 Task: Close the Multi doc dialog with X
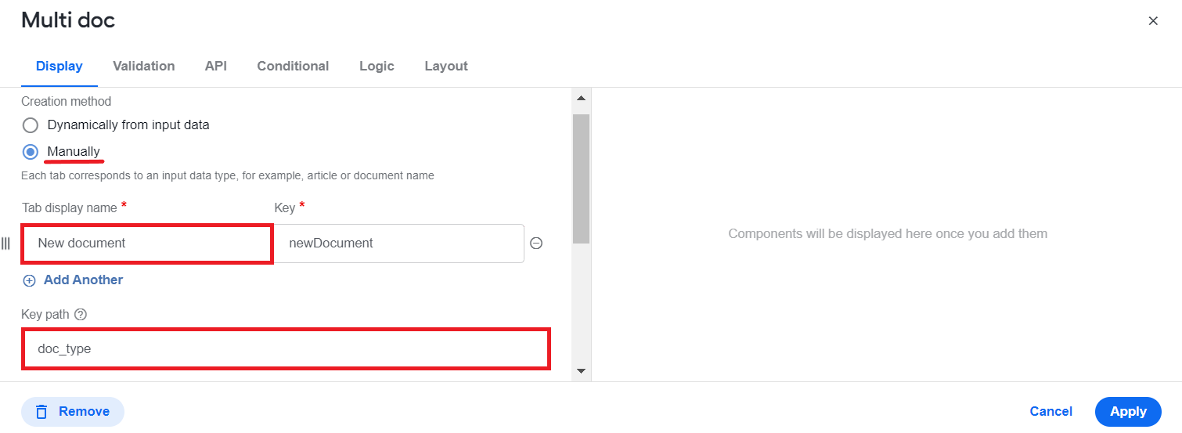coord(1153,21)
